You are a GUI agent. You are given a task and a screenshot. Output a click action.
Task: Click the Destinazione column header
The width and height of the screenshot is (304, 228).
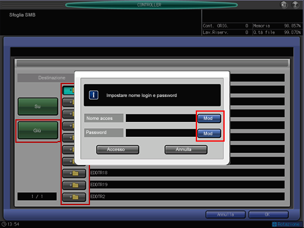point(46,78)
